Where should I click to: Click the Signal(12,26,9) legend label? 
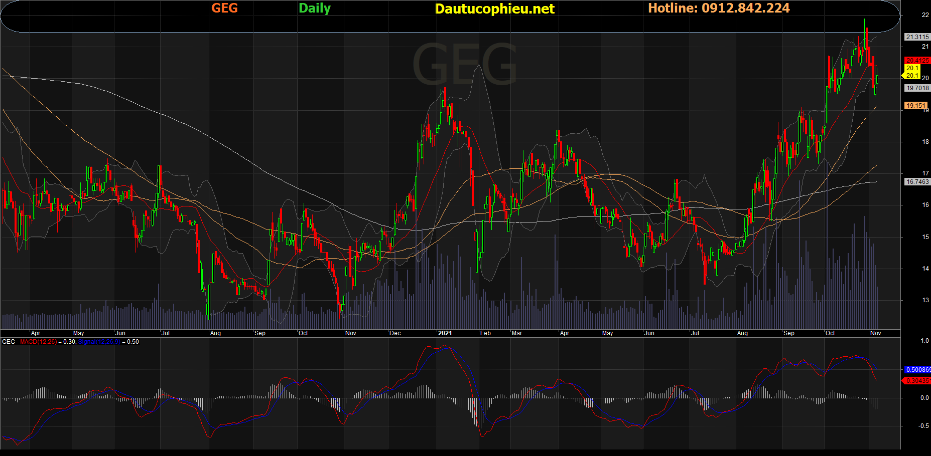99,342
